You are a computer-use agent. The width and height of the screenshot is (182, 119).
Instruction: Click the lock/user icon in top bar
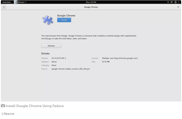pos(175,2)
